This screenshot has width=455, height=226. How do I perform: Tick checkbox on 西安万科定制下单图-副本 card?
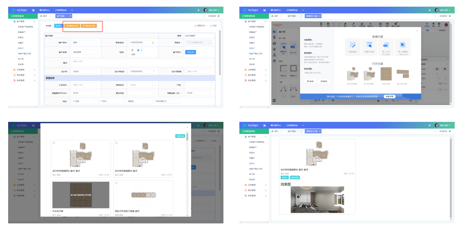coord(116,183)
